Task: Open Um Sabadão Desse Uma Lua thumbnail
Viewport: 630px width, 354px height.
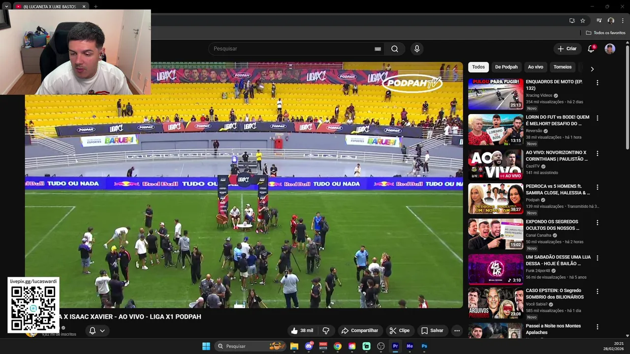Action: pyautogui.click(x=496, y=269)
